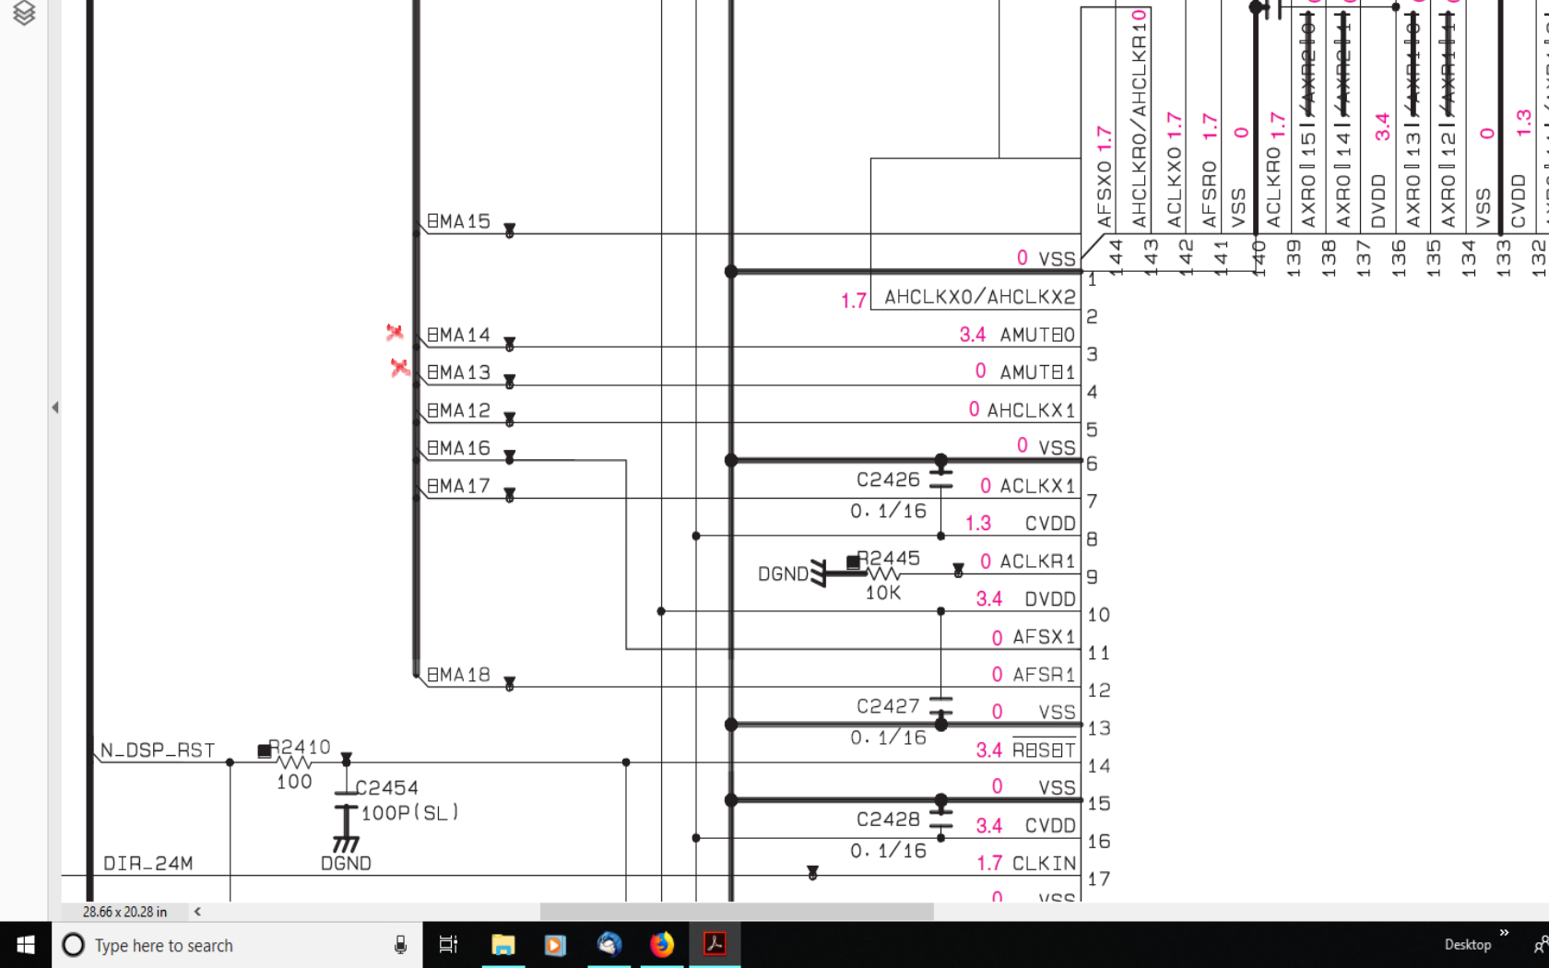Open the People icon in system tray
The image size is (1549, 968).
coord(1541,945)
